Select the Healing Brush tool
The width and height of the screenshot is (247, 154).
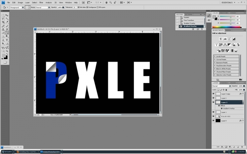(3, 26)
